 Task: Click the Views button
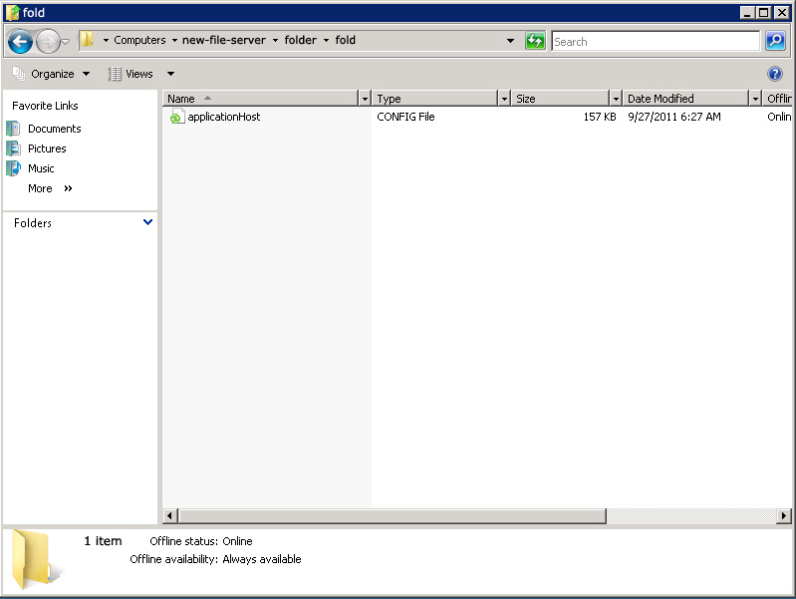pos(131,74)
